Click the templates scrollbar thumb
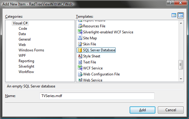Viewport: 189px width, 119px height. coord(181,65)
